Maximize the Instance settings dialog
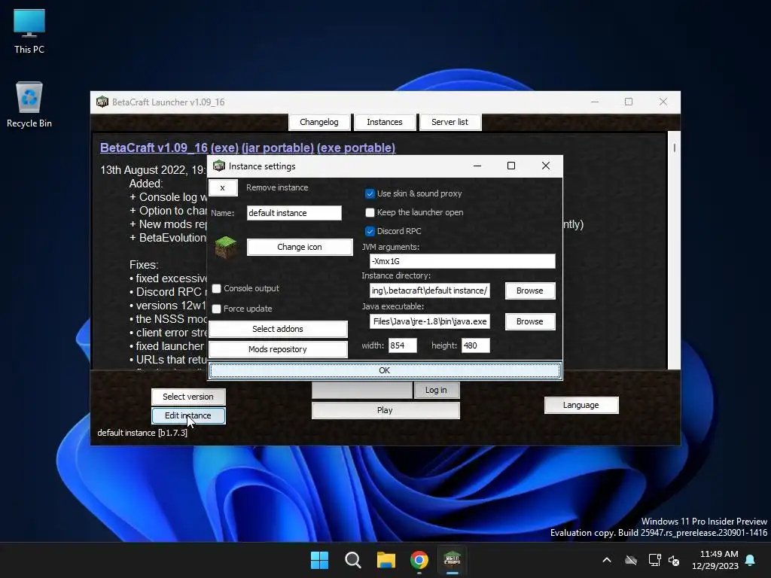The height and width of the screenshot is (578, 771). click(x=511, y=166)
